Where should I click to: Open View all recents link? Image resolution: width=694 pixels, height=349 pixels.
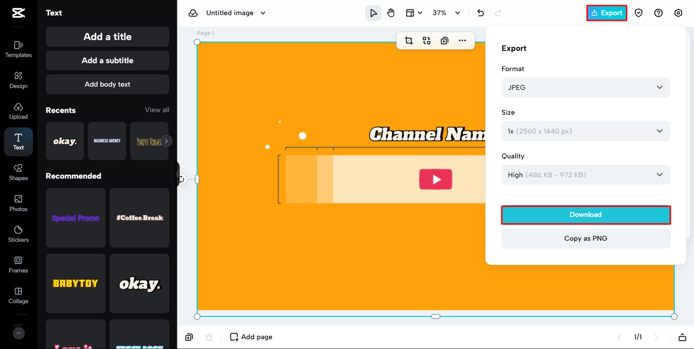pos(157,110)
